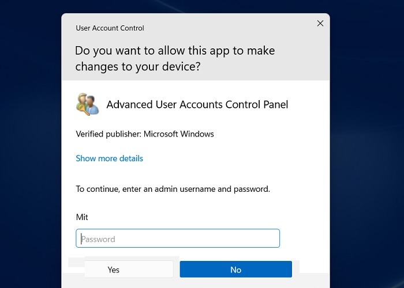The height and width of the screenshot is (288, 404).
Task: Click the 'User Account Control' title text
Action: pyautogui.click(x=110, y=28)
